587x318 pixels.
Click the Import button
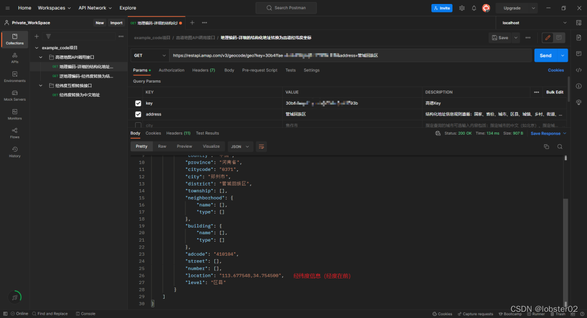[x=116, y=23]
